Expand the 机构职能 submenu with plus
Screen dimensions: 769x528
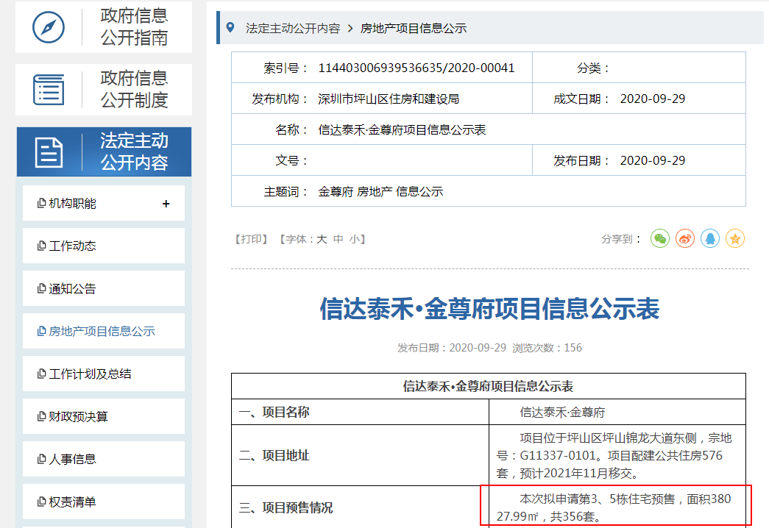coord(166,204)
